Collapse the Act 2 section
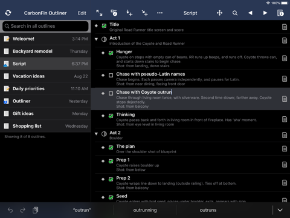This screenshot has width=290, height=218. pyautogui.click(x=96, y=134)
